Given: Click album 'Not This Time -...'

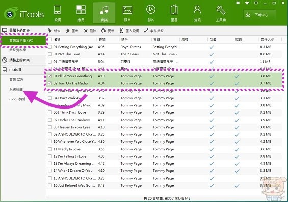Looking at the screenshot, I should pos(166,54).
